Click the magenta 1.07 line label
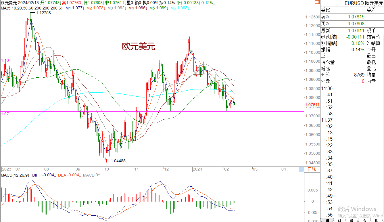The image size is (384, 222). 5,114
